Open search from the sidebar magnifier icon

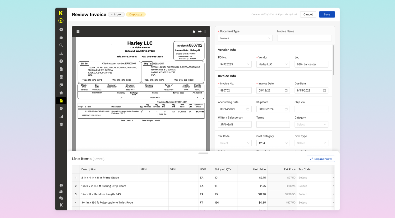click(x=61, y=45)
